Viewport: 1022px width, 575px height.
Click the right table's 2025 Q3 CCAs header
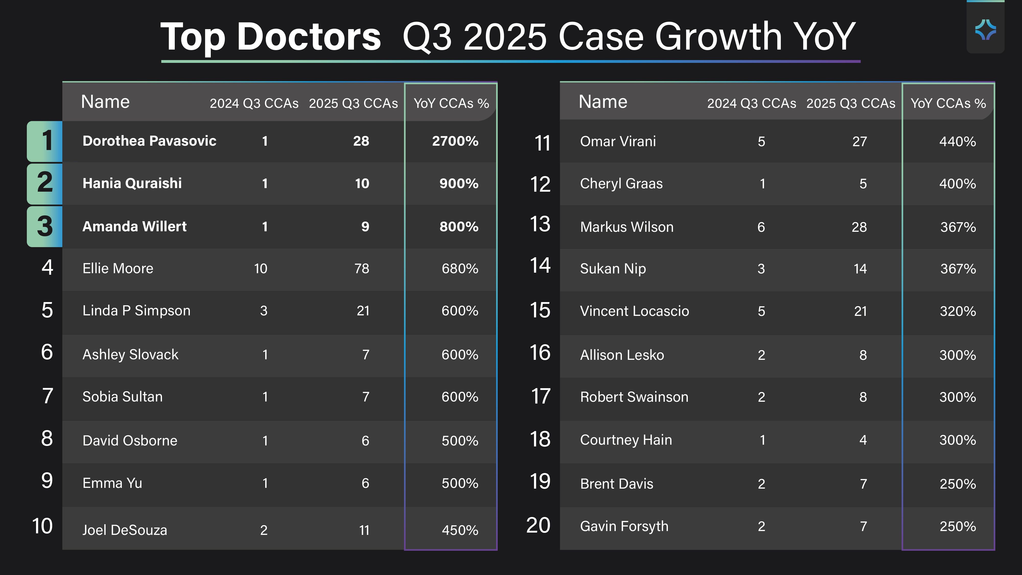(851, 103)
